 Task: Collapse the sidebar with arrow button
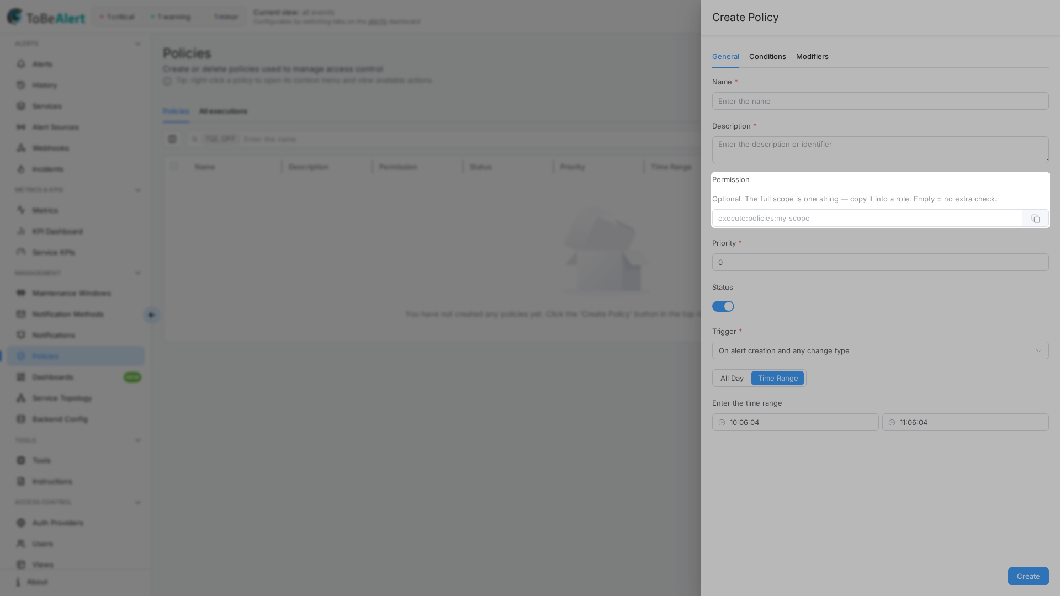[152, 315]
